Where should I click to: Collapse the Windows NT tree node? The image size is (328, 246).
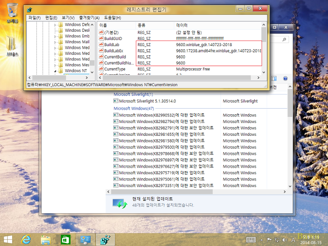(55, 71)
